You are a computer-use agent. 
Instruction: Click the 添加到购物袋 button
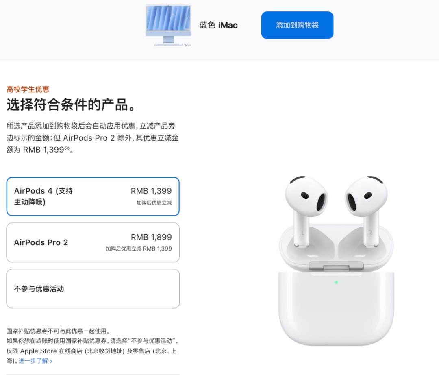(297, 25)
